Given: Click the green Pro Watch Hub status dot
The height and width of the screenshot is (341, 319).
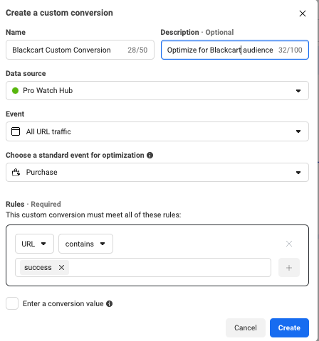Looking at the screenshot, I should 15,90.
